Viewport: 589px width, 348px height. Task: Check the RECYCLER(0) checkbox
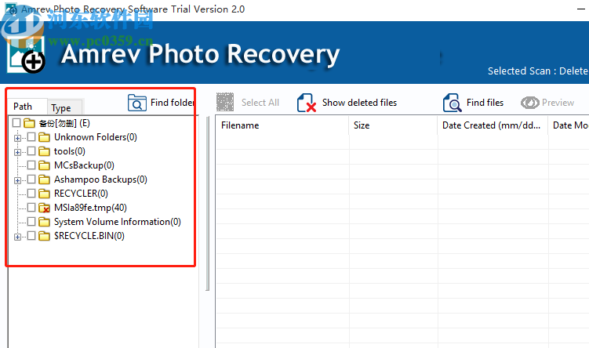click(31, 193)
